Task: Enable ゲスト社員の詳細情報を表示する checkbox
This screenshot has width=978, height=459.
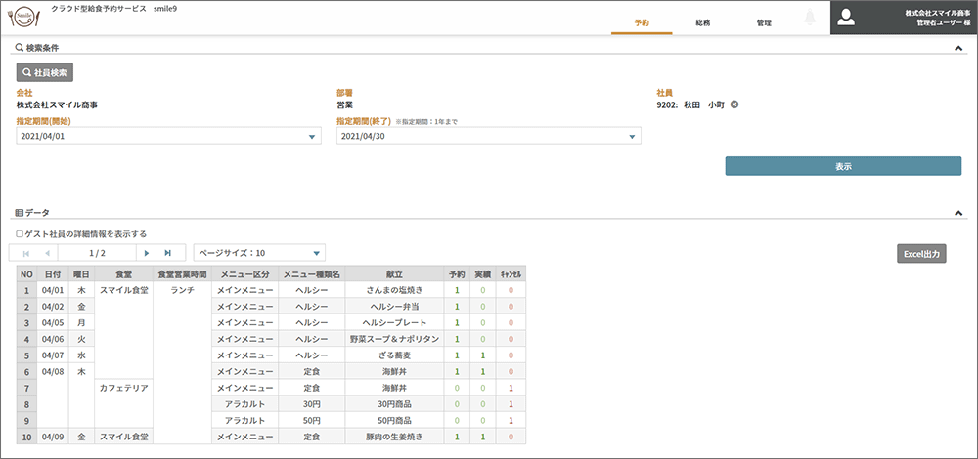Action: click(x=20, y=234)
